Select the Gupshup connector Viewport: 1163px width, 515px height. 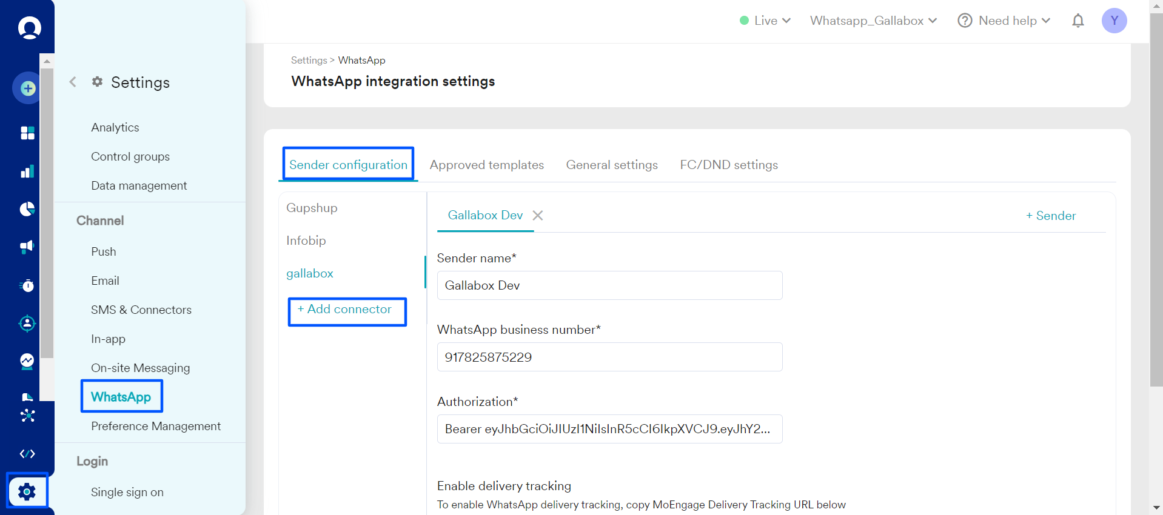tap(312, 208)
